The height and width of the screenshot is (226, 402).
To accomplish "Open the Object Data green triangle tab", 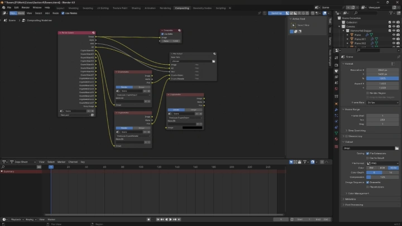I will coord(336,133).
